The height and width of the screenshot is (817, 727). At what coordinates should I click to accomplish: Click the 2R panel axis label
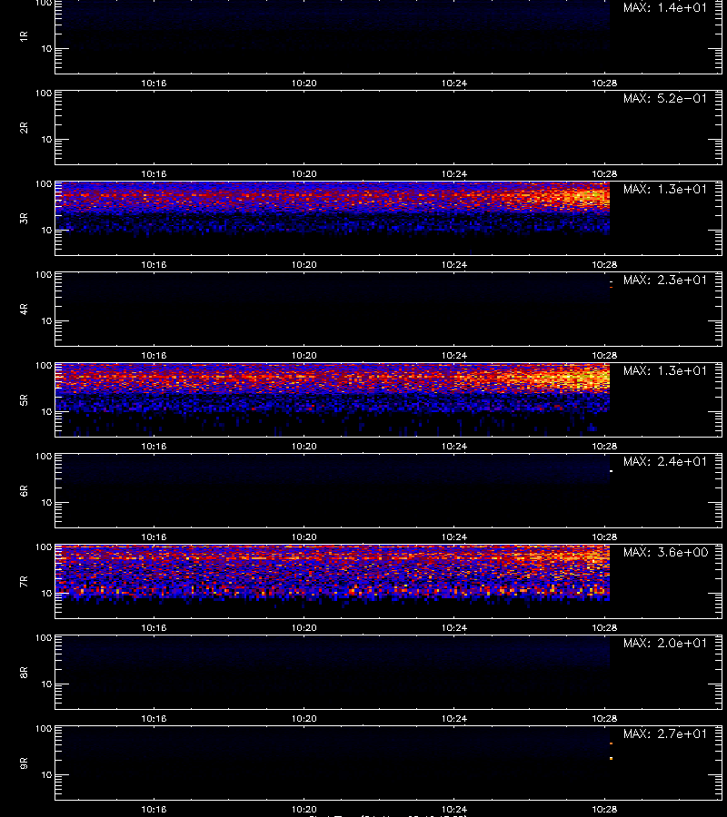[x=24, y=128]
